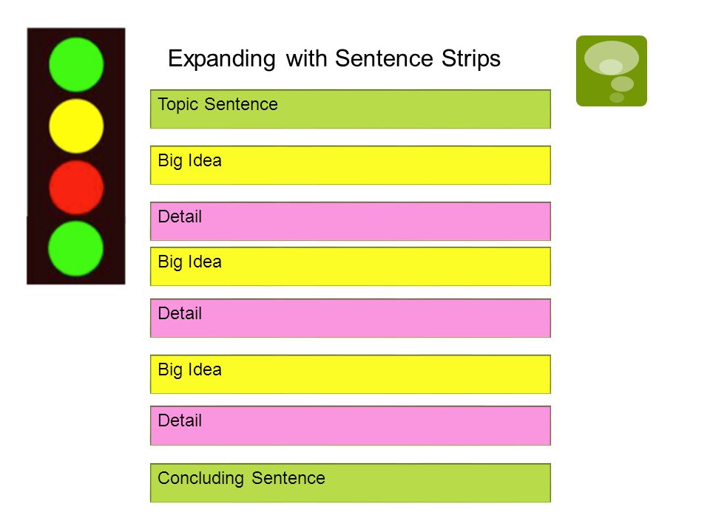Click the last pink Detail strip
The image size is (710, 532).
351,426
